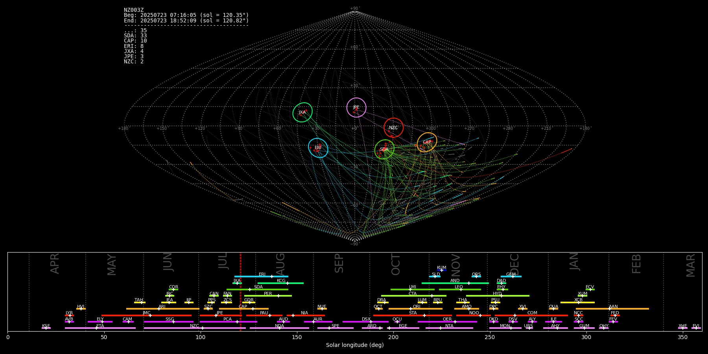Click the COR shower marker in timeline
Screen dimensions: 708x354
tap(173, 289)
